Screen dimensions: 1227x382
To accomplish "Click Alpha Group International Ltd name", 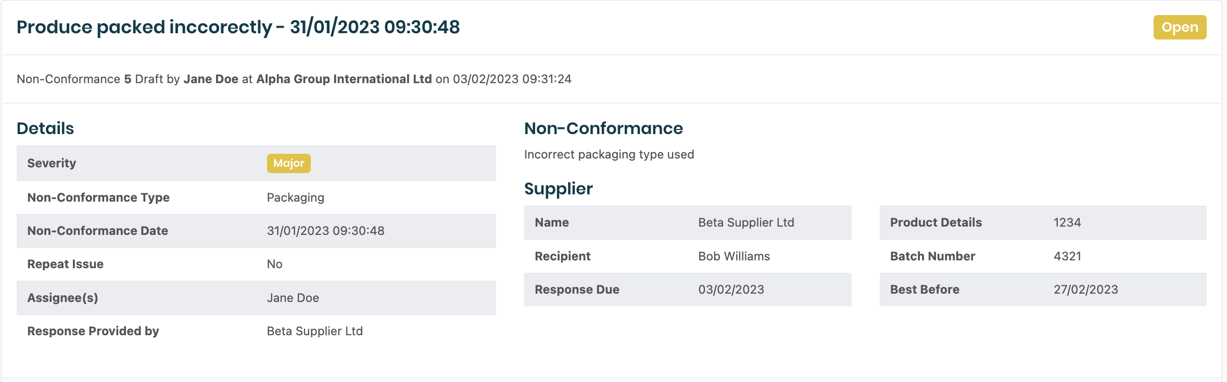I will pyautogui.click(x=344, y=79).
